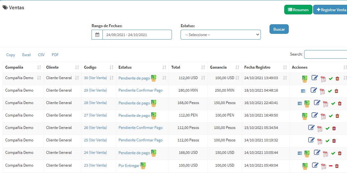Screen dimensions: 347x173
Task: Click list icon in sale 24 actions
Action: (300, 153)
